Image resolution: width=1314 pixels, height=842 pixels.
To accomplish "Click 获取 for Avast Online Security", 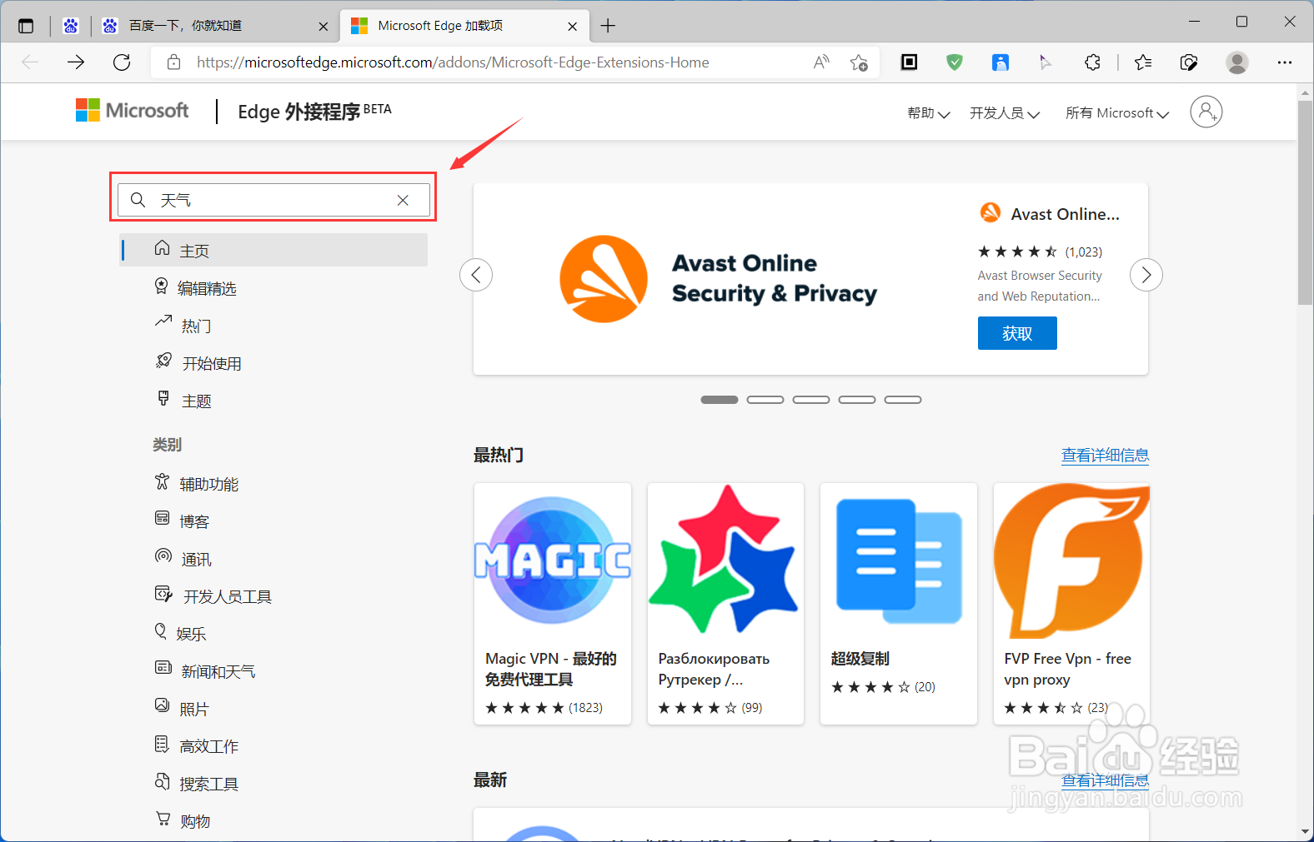I will (x=1017, y=333).
